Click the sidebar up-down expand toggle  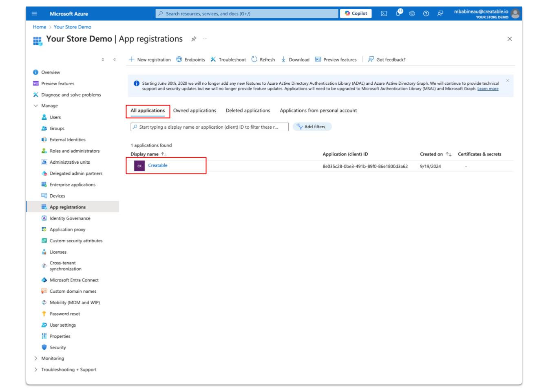pyautogui.click(x=103, y=59)
